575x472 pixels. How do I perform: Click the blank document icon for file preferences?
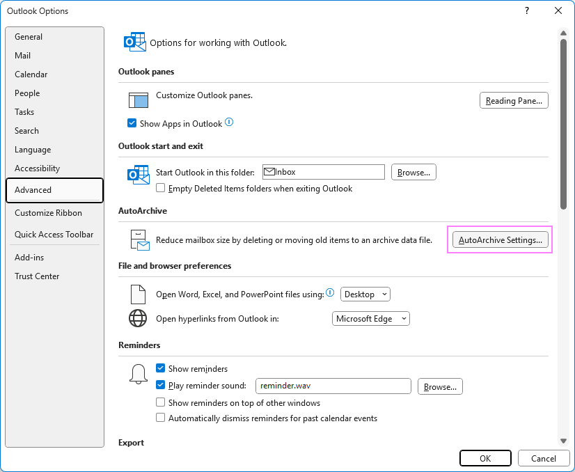(x=139, y=294)
